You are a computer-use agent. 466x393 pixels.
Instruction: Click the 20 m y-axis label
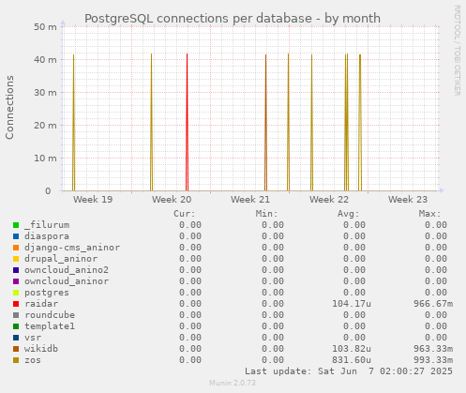tap(45, 126)
